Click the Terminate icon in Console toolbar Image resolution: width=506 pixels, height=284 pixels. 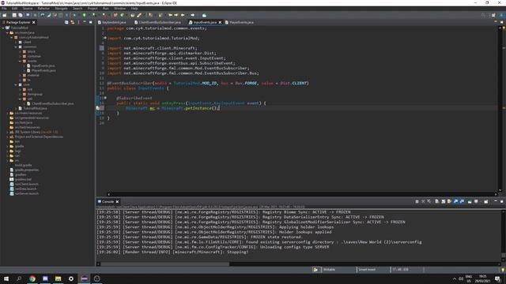(x=417, y=201)
